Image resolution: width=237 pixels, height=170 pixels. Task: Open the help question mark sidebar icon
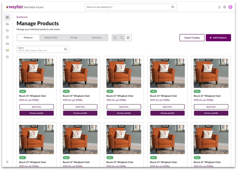click(x=7, y=57)
